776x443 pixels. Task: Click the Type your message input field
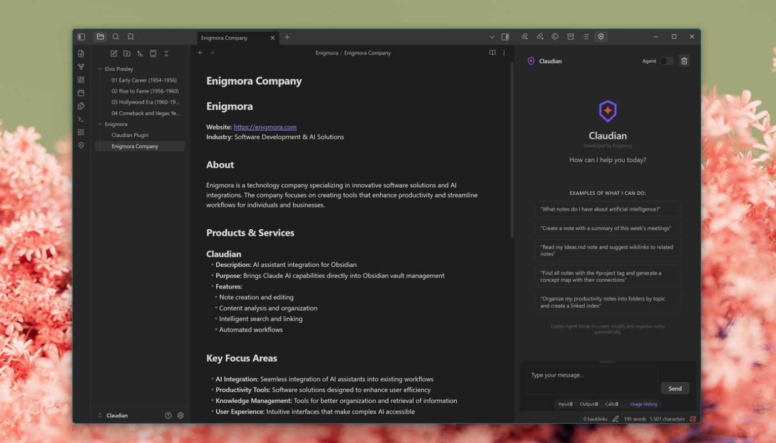coord(591,380)
